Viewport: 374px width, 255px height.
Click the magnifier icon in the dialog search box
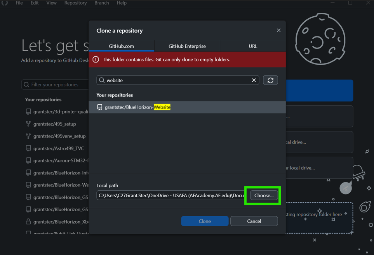coord(102,80)
